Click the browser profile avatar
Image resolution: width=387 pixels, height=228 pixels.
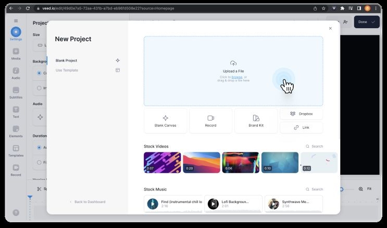pyautogui.click(x=368, y=8)
